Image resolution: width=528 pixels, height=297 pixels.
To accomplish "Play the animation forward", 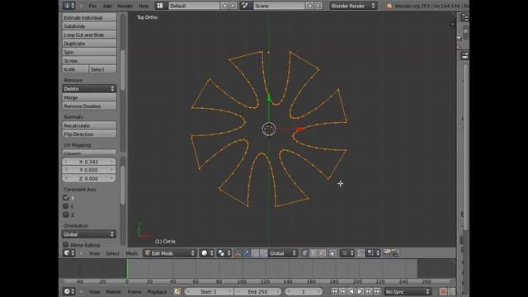I will pyautogui.click(x=360, y=291).
